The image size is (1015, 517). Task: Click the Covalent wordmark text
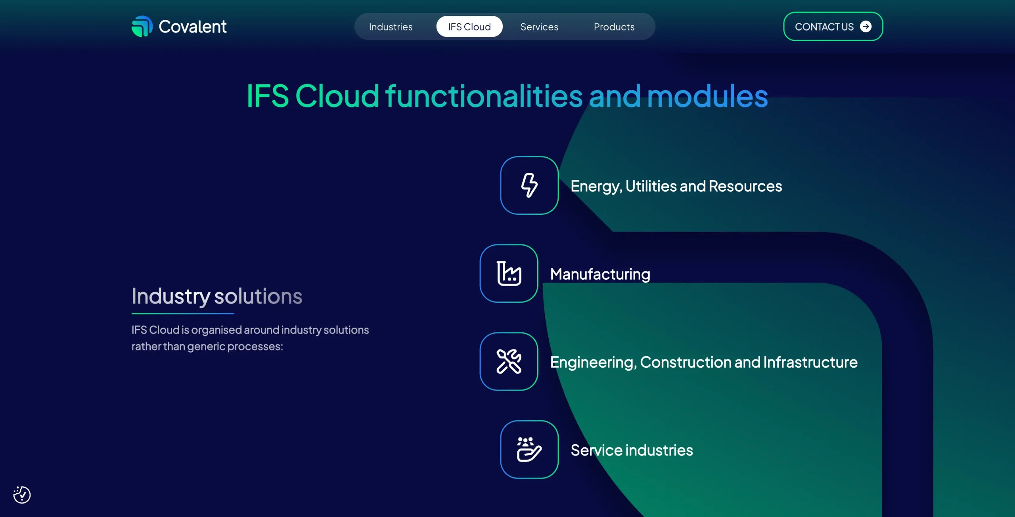(x=193, y=27)
